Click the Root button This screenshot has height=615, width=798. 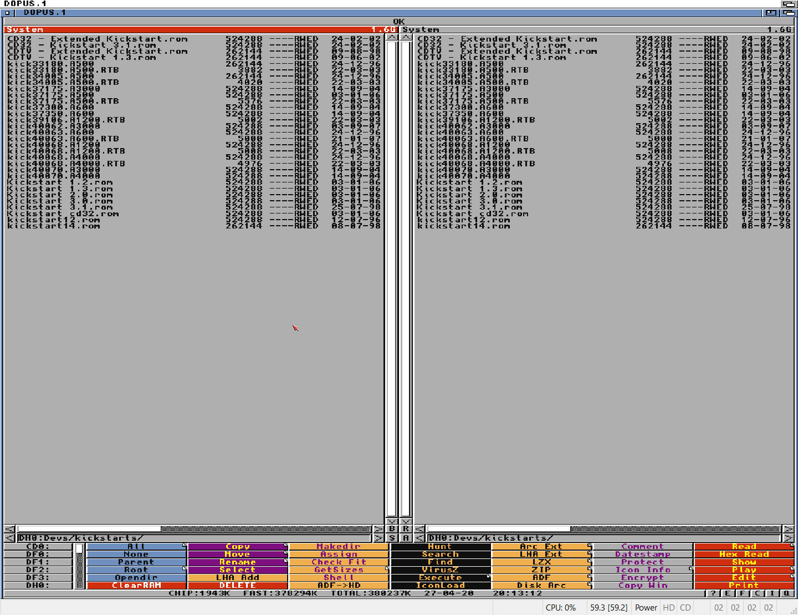coord(136,570)
